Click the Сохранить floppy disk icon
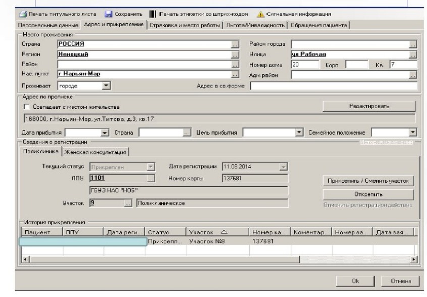The height and width of the screenshot is (297, 427). coord(108,14)
